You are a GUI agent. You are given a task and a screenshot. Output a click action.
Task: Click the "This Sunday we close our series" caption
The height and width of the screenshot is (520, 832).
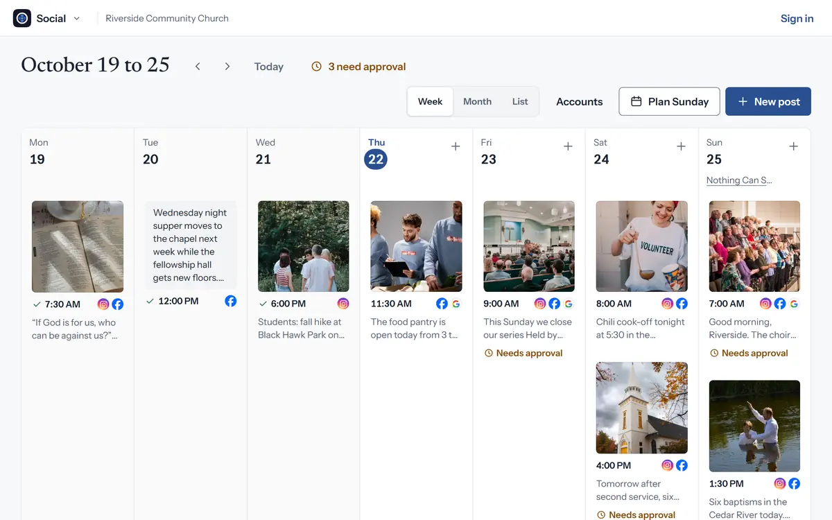point(528,329)
